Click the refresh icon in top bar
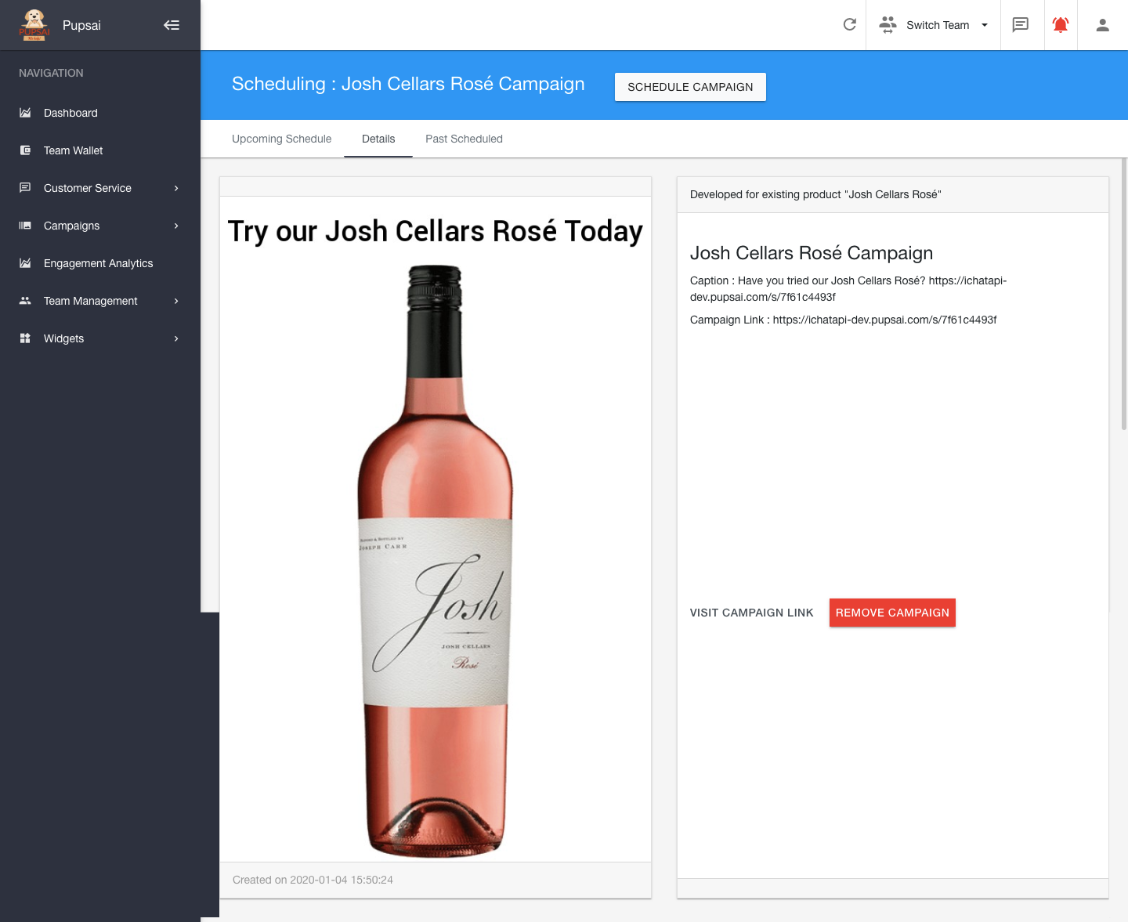This screenshot has height=922, width=1128. pyautogui.click(x=849, y=25)
